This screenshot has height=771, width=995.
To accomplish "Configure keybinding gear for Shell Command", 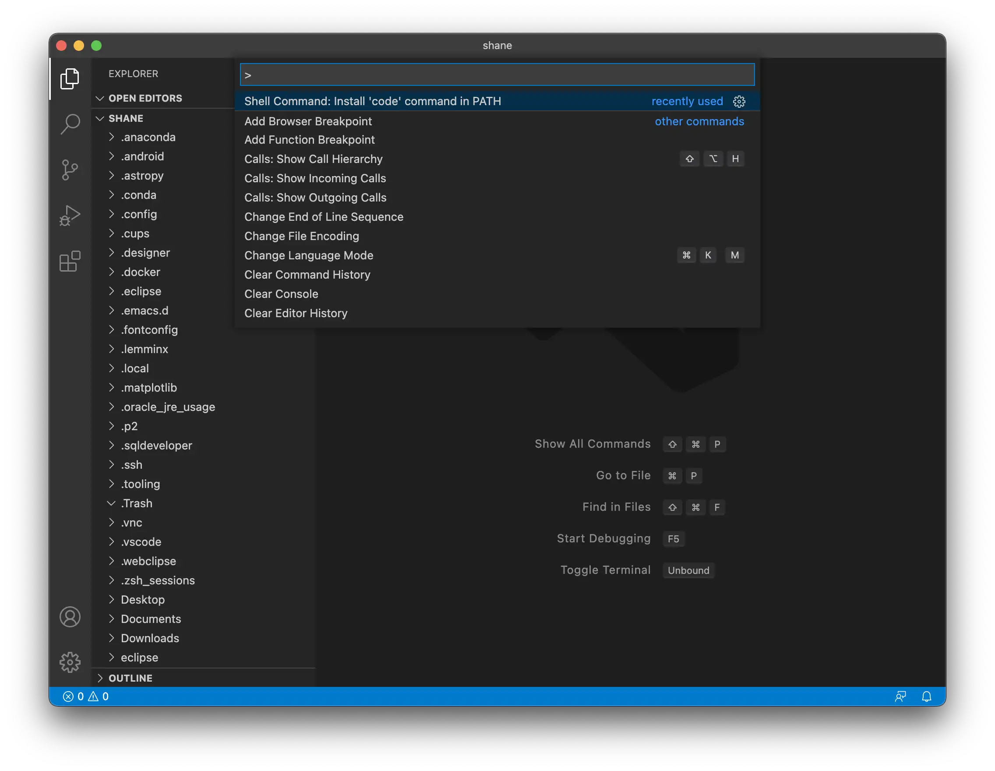I will pos(739,101).
